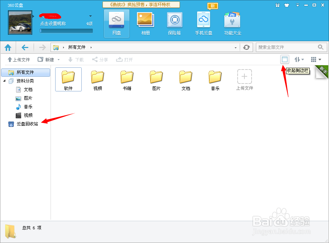Click 上传文件 in the toolbar
The image size is (329, 243).
pos(19,59)
